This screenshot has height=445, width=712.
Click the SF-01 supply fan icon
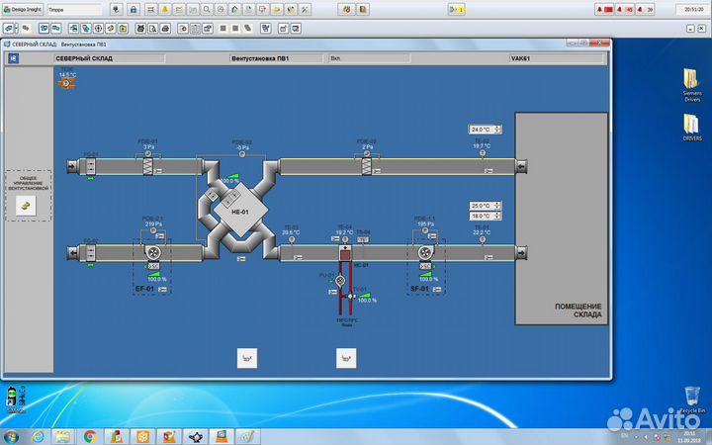point(427,253)
